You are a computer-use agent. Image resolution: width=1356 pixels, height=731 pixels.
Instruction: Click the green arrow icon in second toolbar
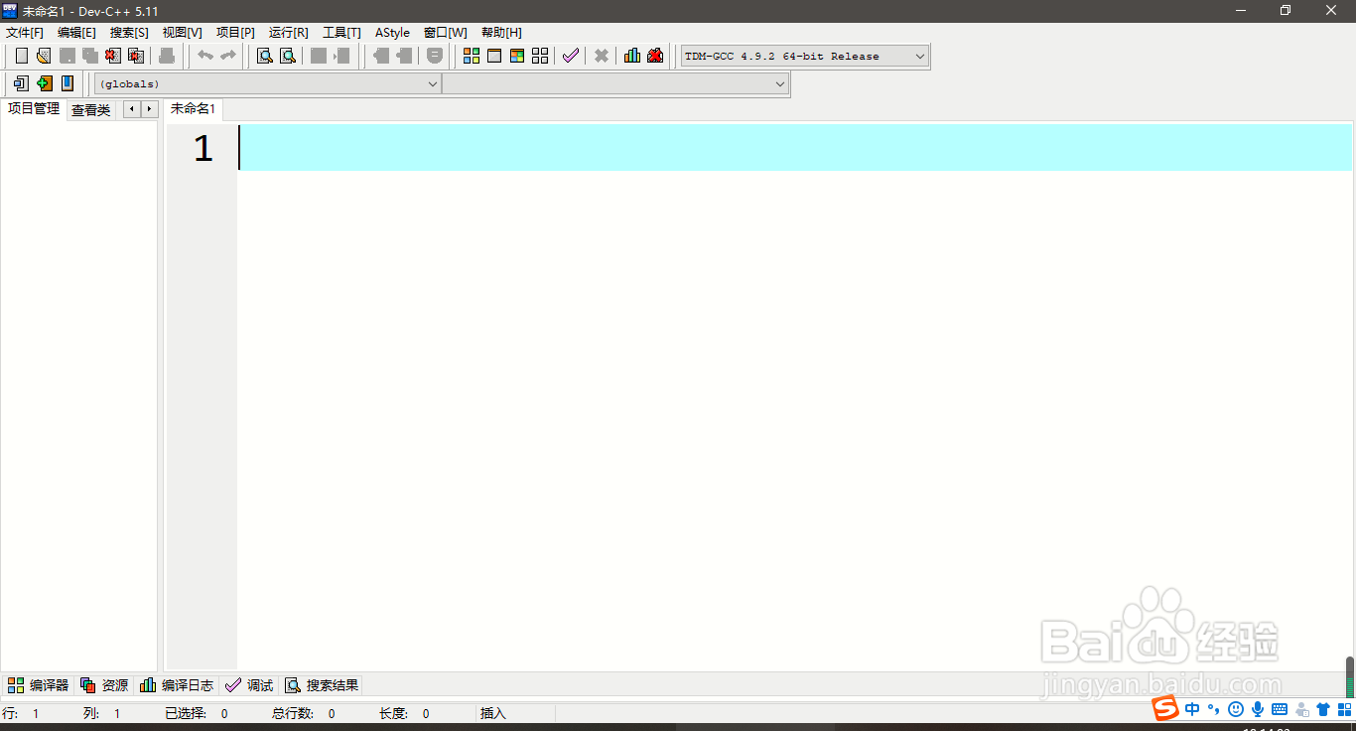[x=44, y=83]
